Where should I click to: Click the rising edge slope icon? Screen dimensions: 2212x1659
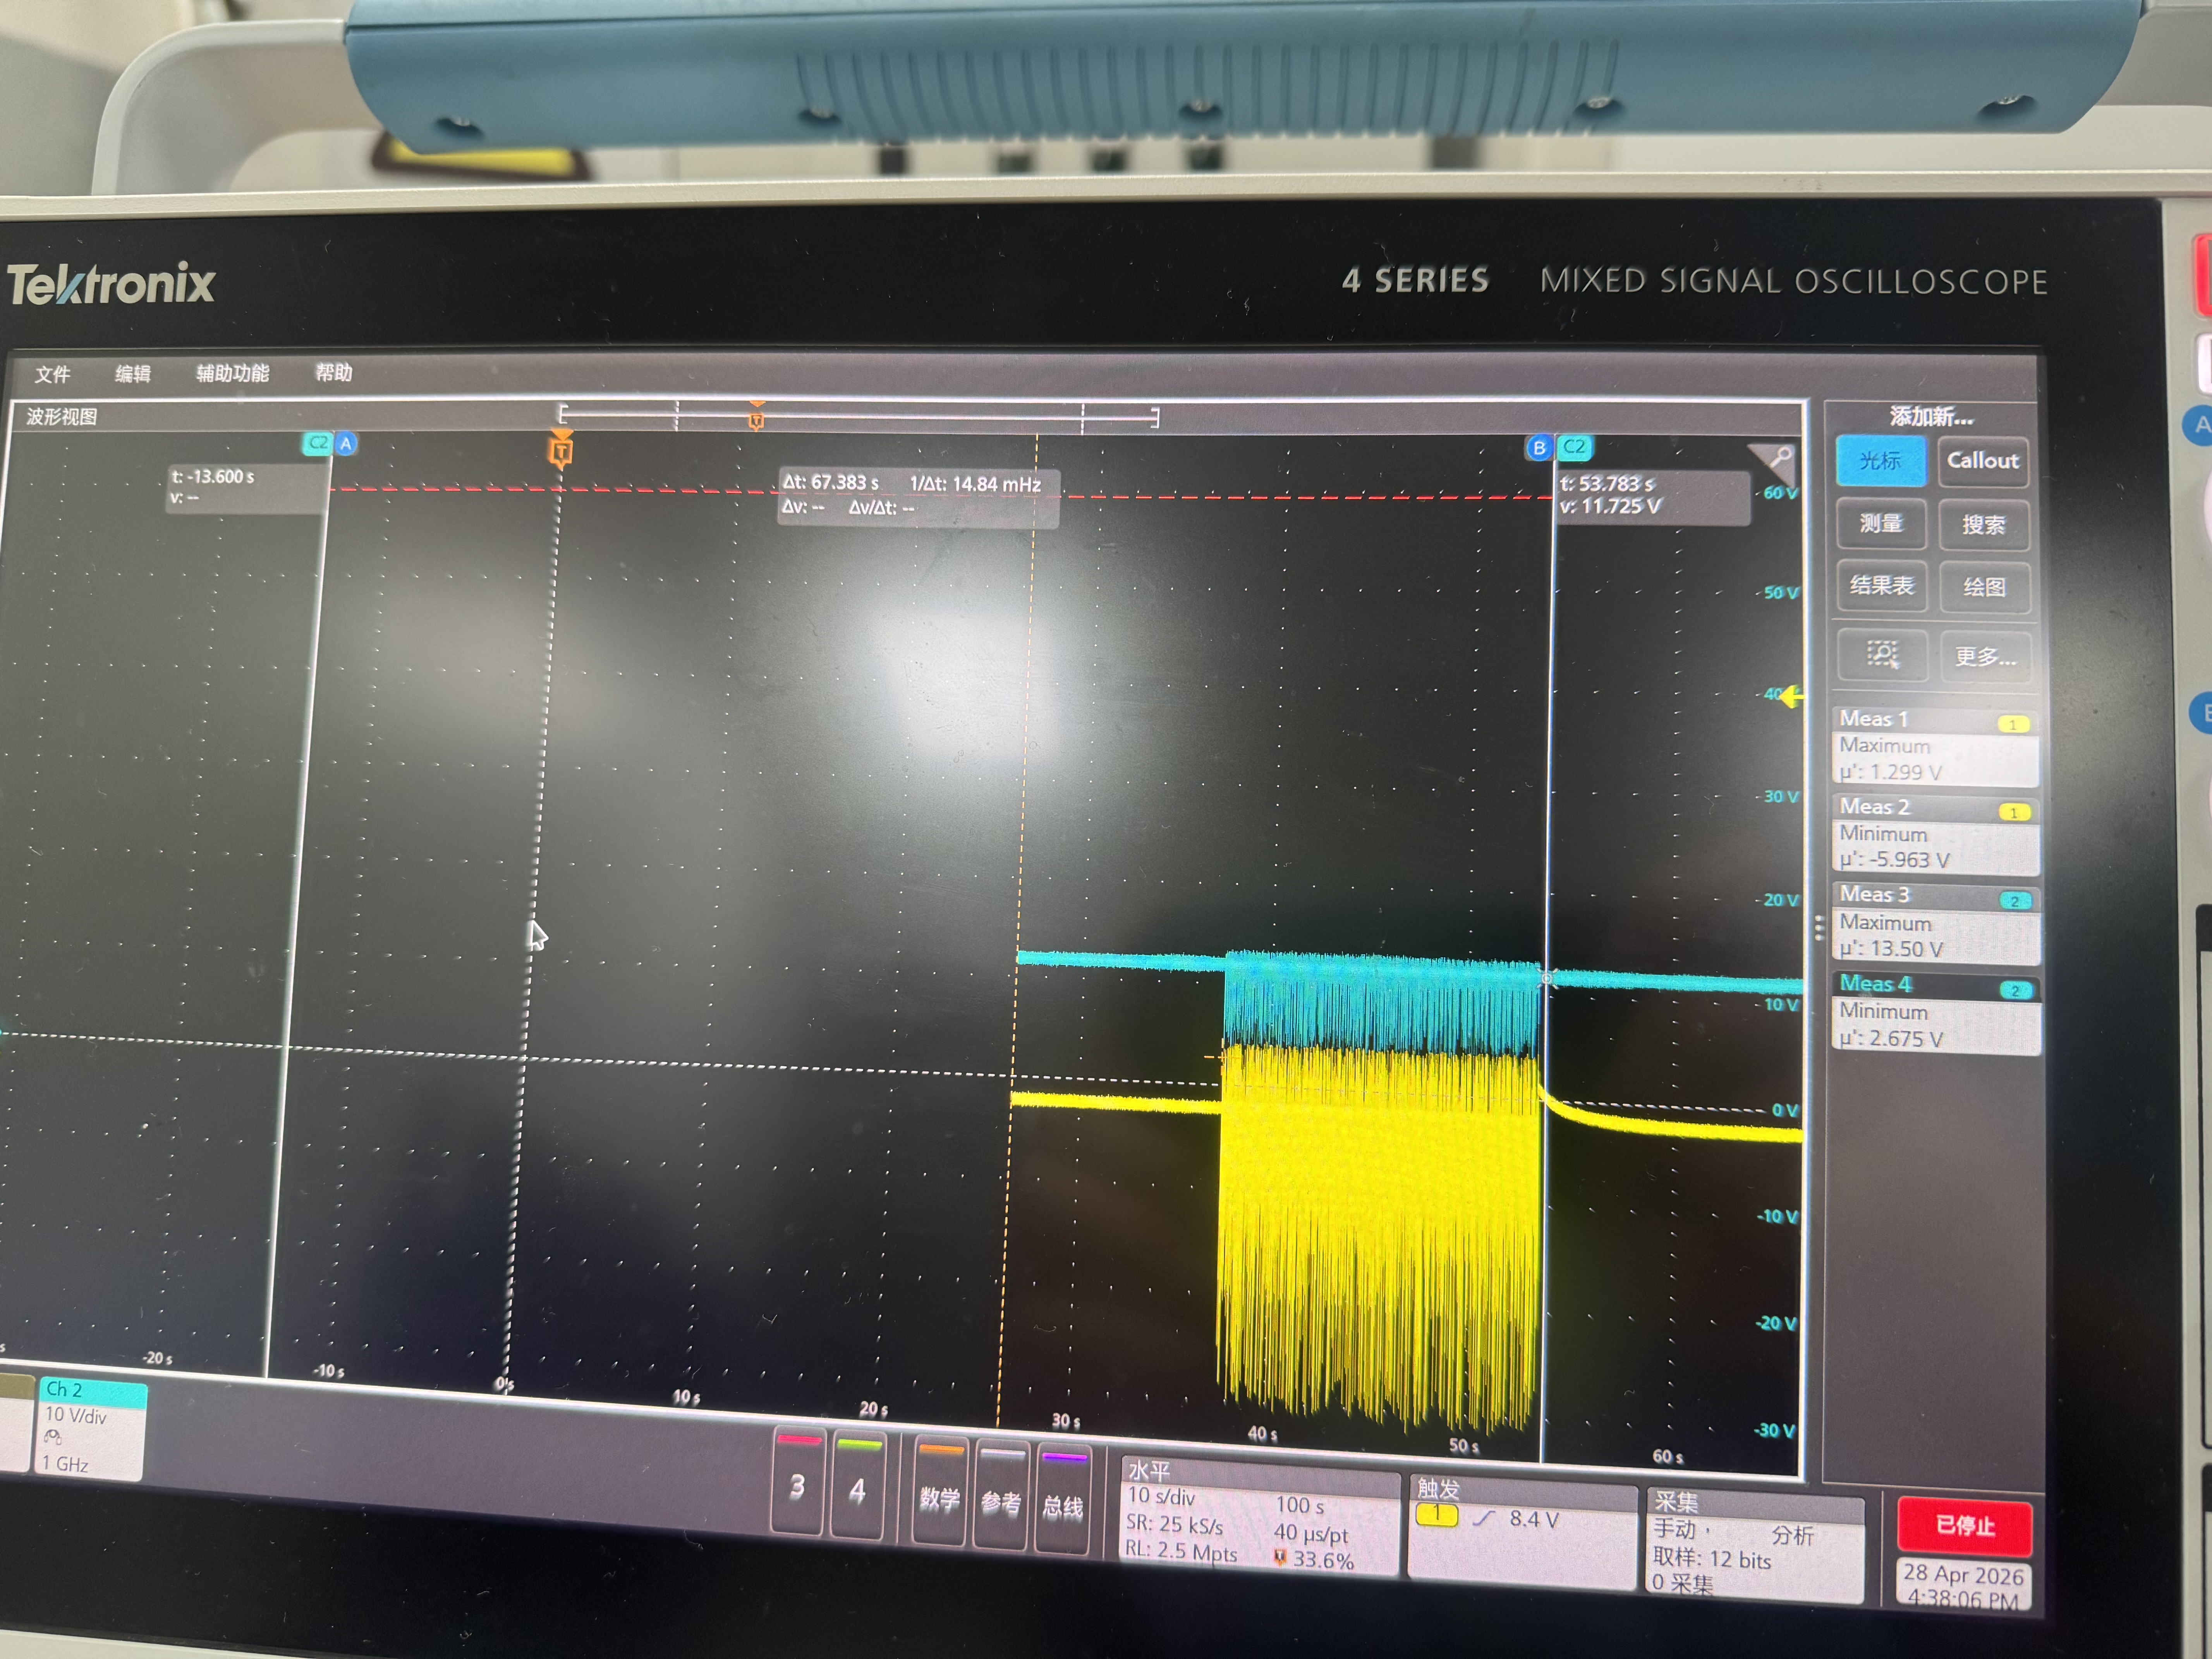point(1484,1518)
